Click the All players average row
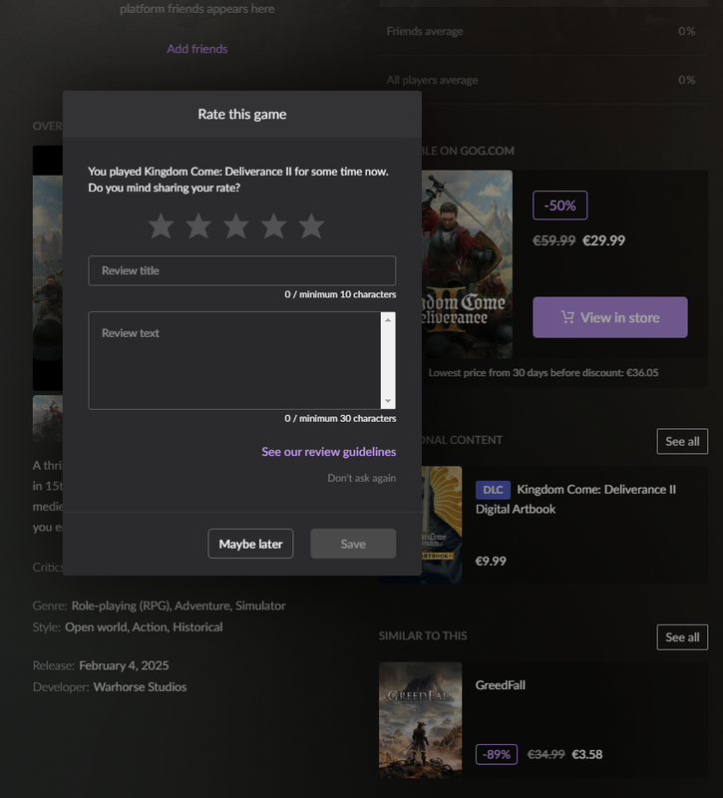The width and height of the screenshot is (723, 798). (543, 81)
